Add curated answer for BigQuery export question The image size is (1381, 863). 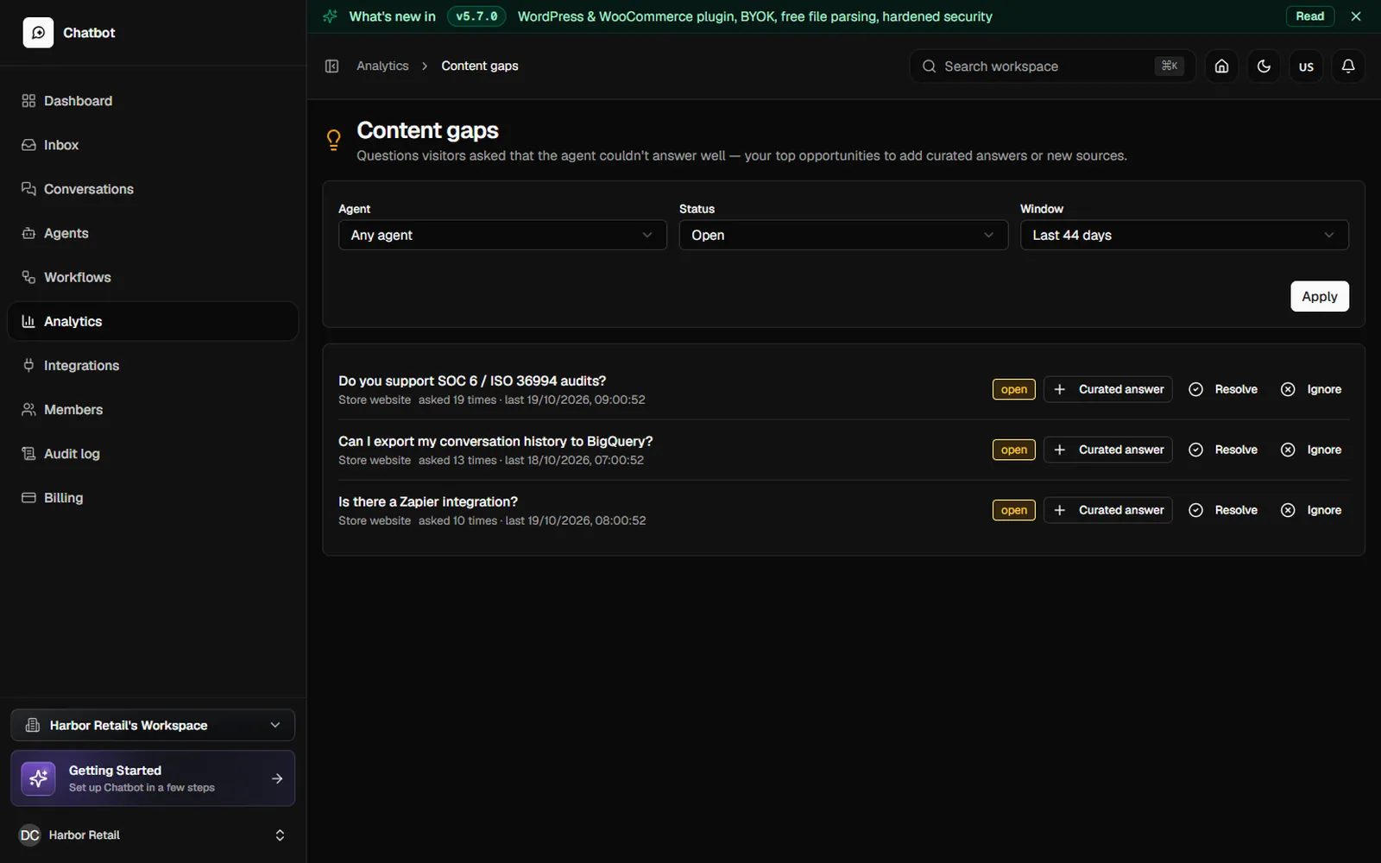pyautogui.click(x=1108, y=450)
